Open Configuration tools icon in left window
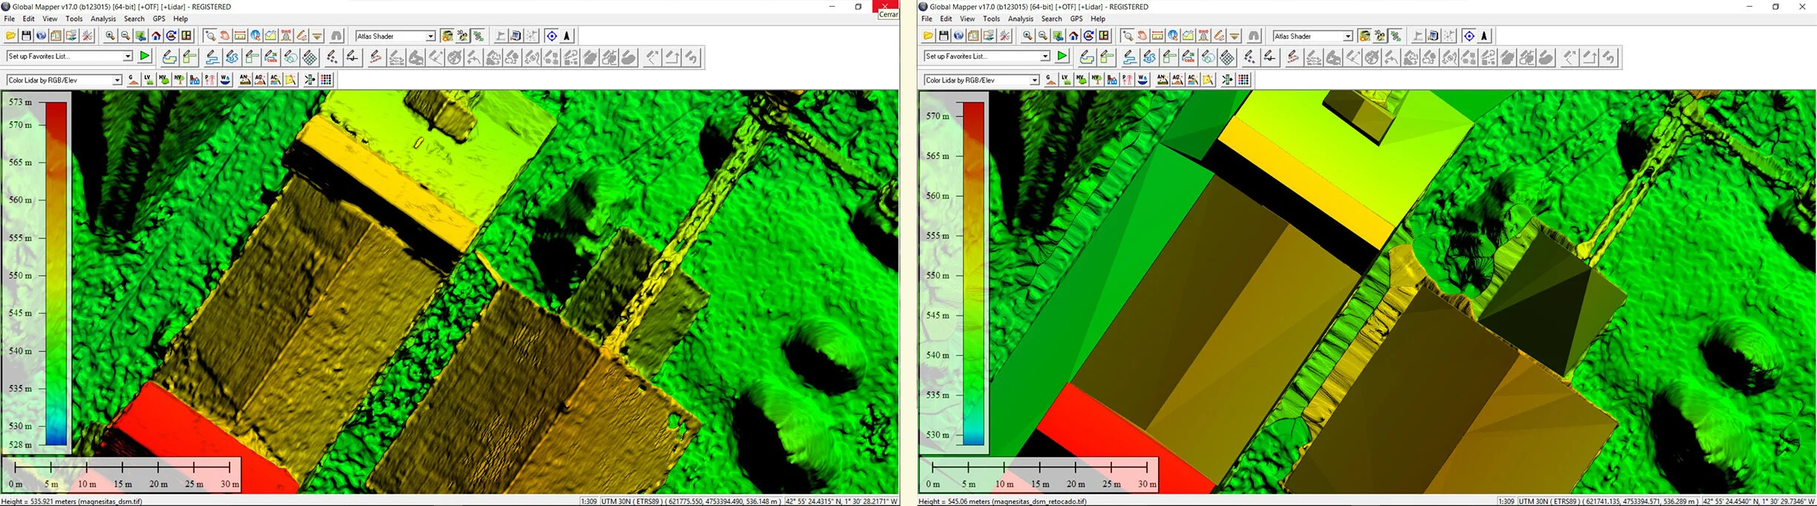The height and width of the screenshot is (506, 1817). pos(88,36)
